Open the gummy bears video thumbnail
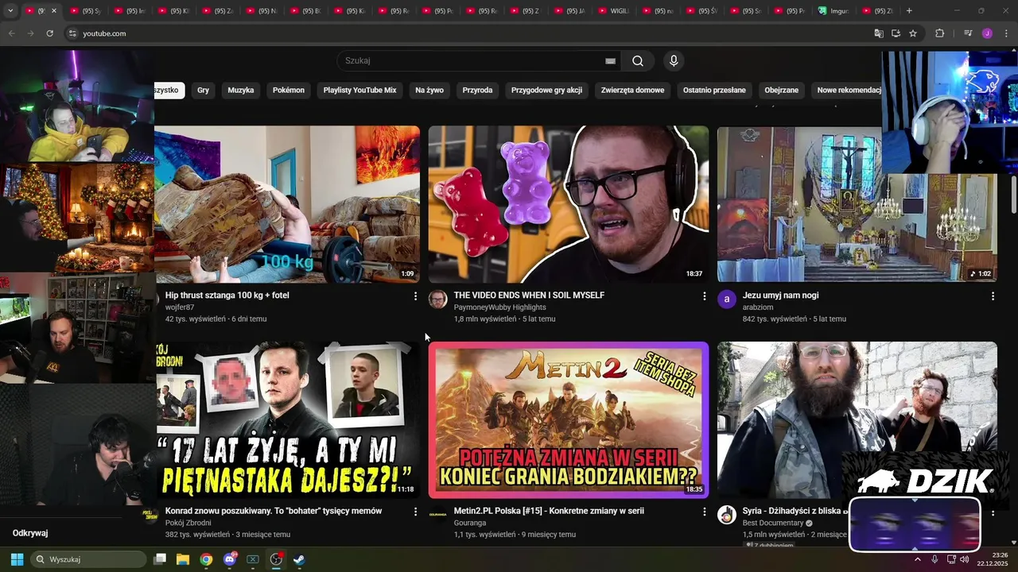 (569, 203)
